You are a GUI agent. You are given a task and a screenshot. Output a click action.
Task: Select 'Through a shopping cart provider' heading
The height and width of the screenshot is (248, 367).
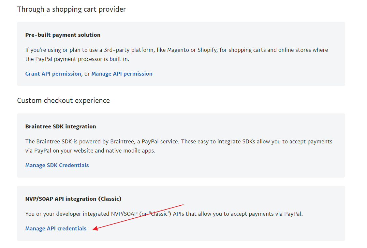[x=71, y=9]
